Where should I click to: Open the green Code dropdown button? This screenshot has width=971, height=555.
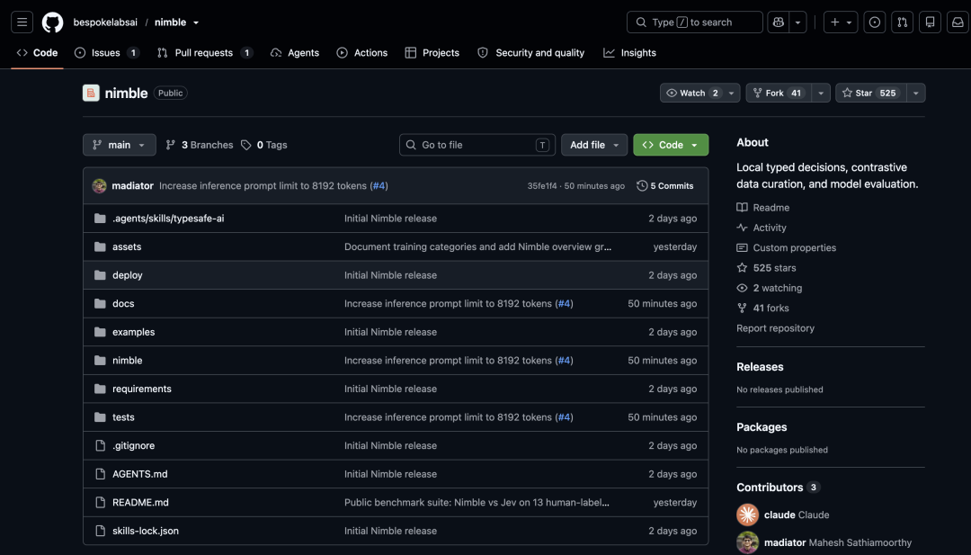(x=671, y=145)
